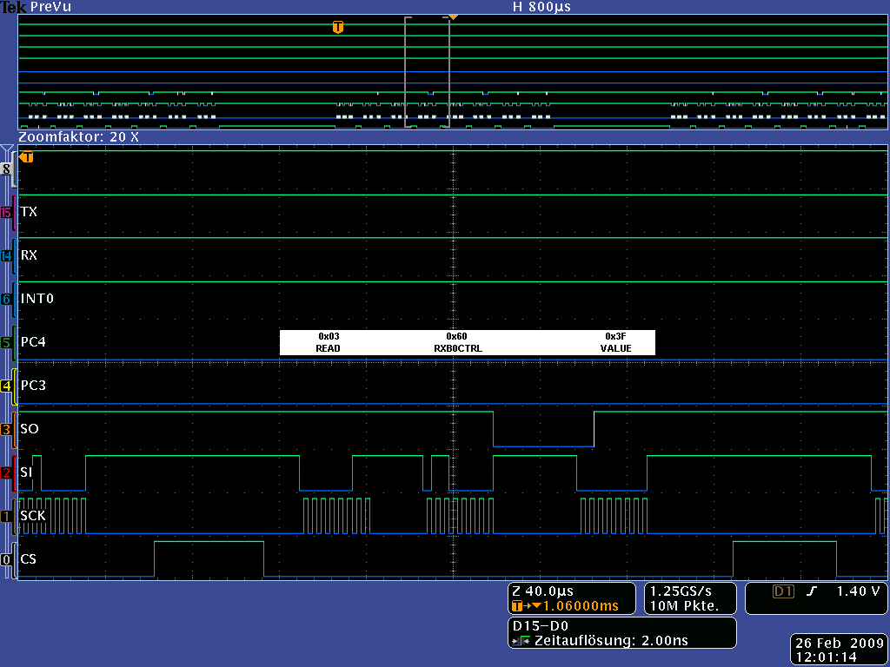Click the left zoom window bracket in overview

407,72
